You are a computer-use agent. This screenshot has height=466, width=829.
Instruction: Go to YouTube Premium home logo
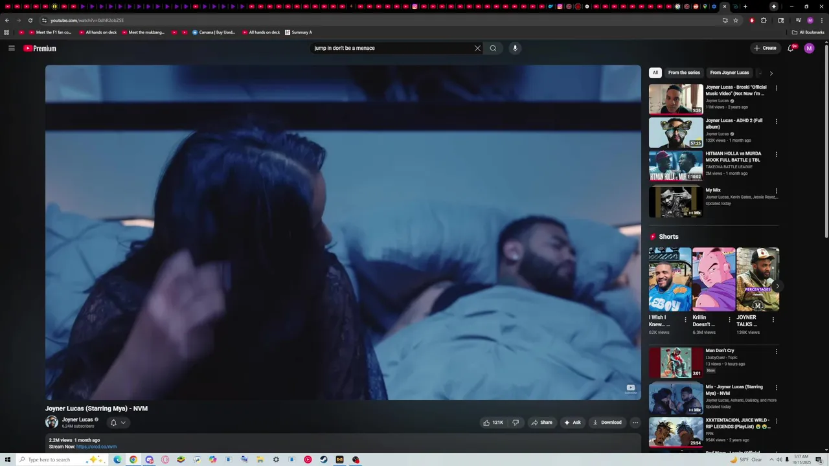(40, 49)
